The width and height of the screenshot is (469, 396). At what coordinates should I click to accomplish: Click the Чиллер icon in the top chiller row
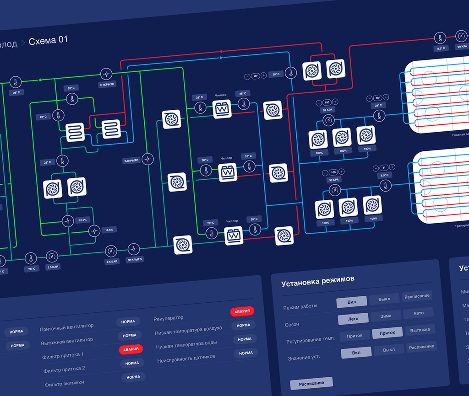click(x=221, y=108)
